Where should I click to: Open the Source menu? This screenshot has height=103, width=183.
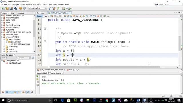(22, 5)
